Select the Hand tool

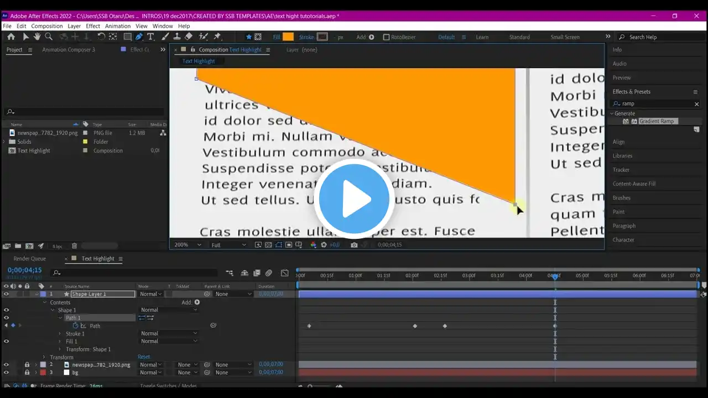click(x=37, y=36)
